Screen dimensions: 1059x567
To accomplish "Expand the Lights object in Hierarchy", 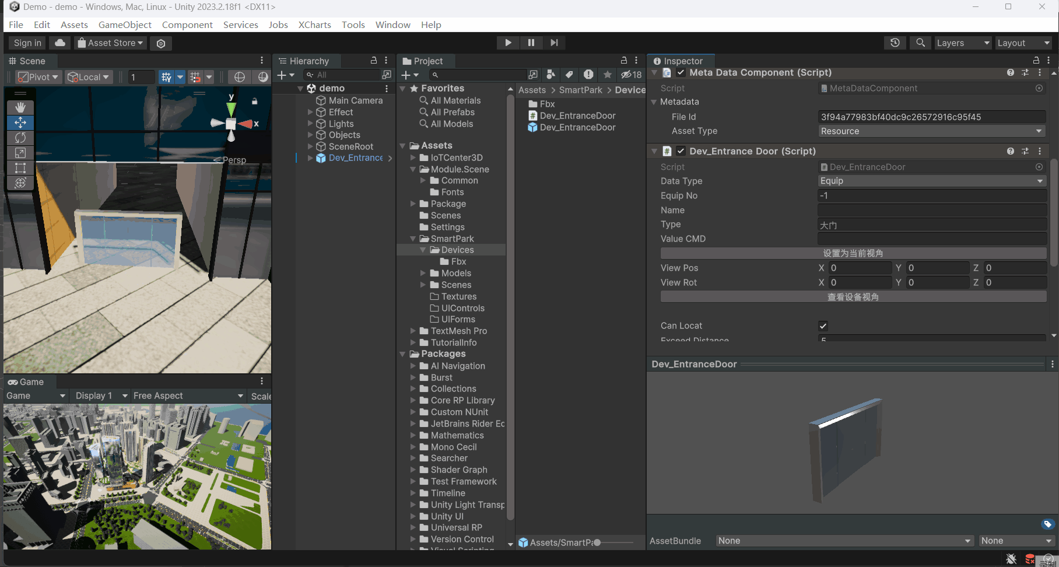I will [310, 124].
